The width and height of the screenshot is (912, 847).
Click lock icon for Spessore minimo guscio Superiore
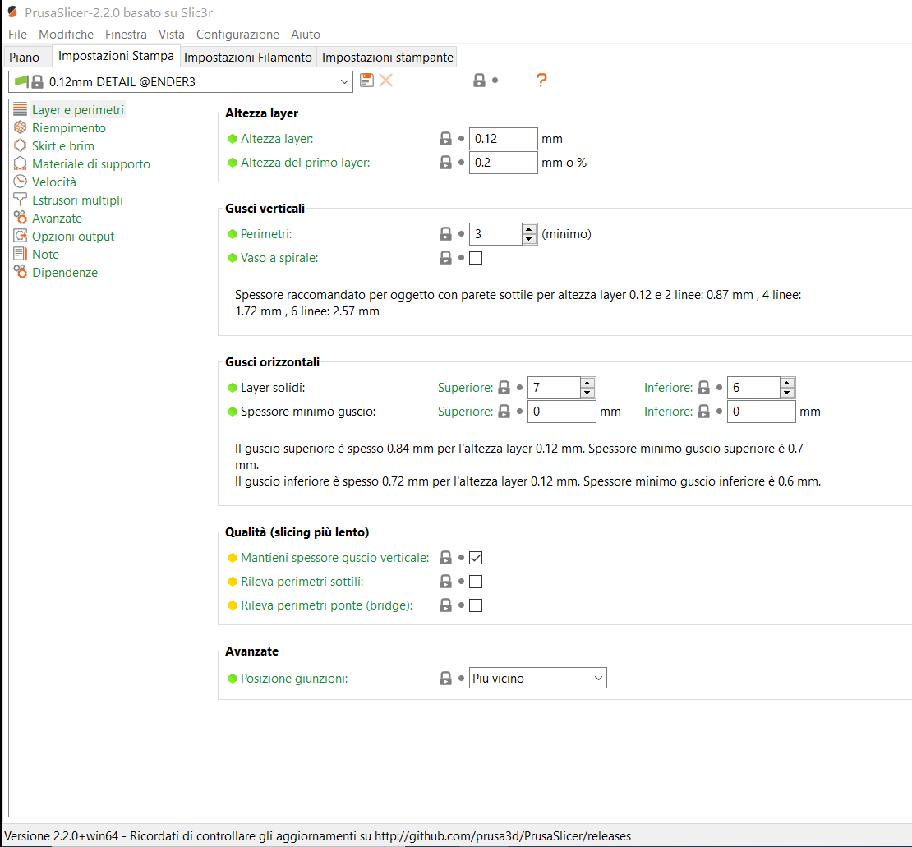click(x=504, y=412)
